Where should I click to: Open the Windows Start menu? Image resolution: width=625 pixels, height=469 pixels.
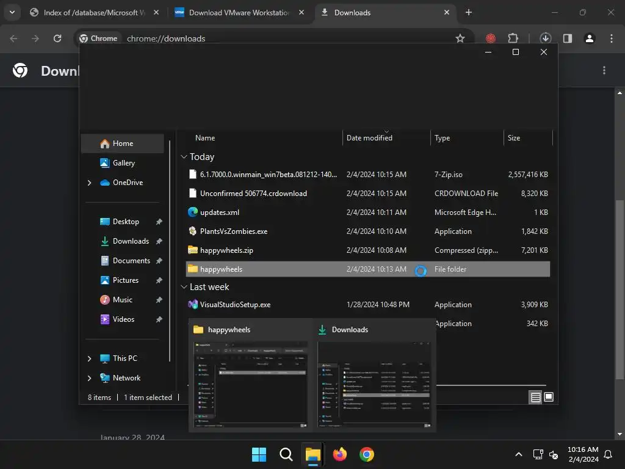[x=259, y=454]
